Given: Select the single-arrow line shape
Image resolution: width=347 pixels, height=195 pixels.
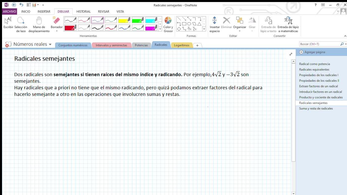Looking at the screenshot, I should tap(184, 19).
